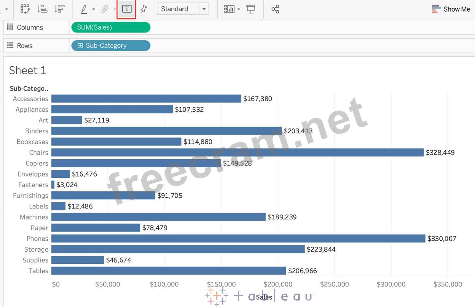
Task: Open the Show Me panel
Action: click(x=451, y=9)
